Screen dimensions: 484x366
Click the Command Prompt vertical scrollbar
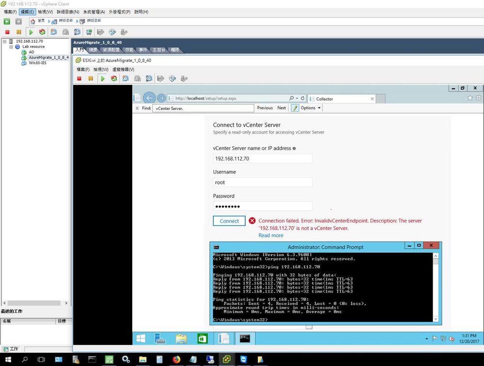[x=436, y=286]
